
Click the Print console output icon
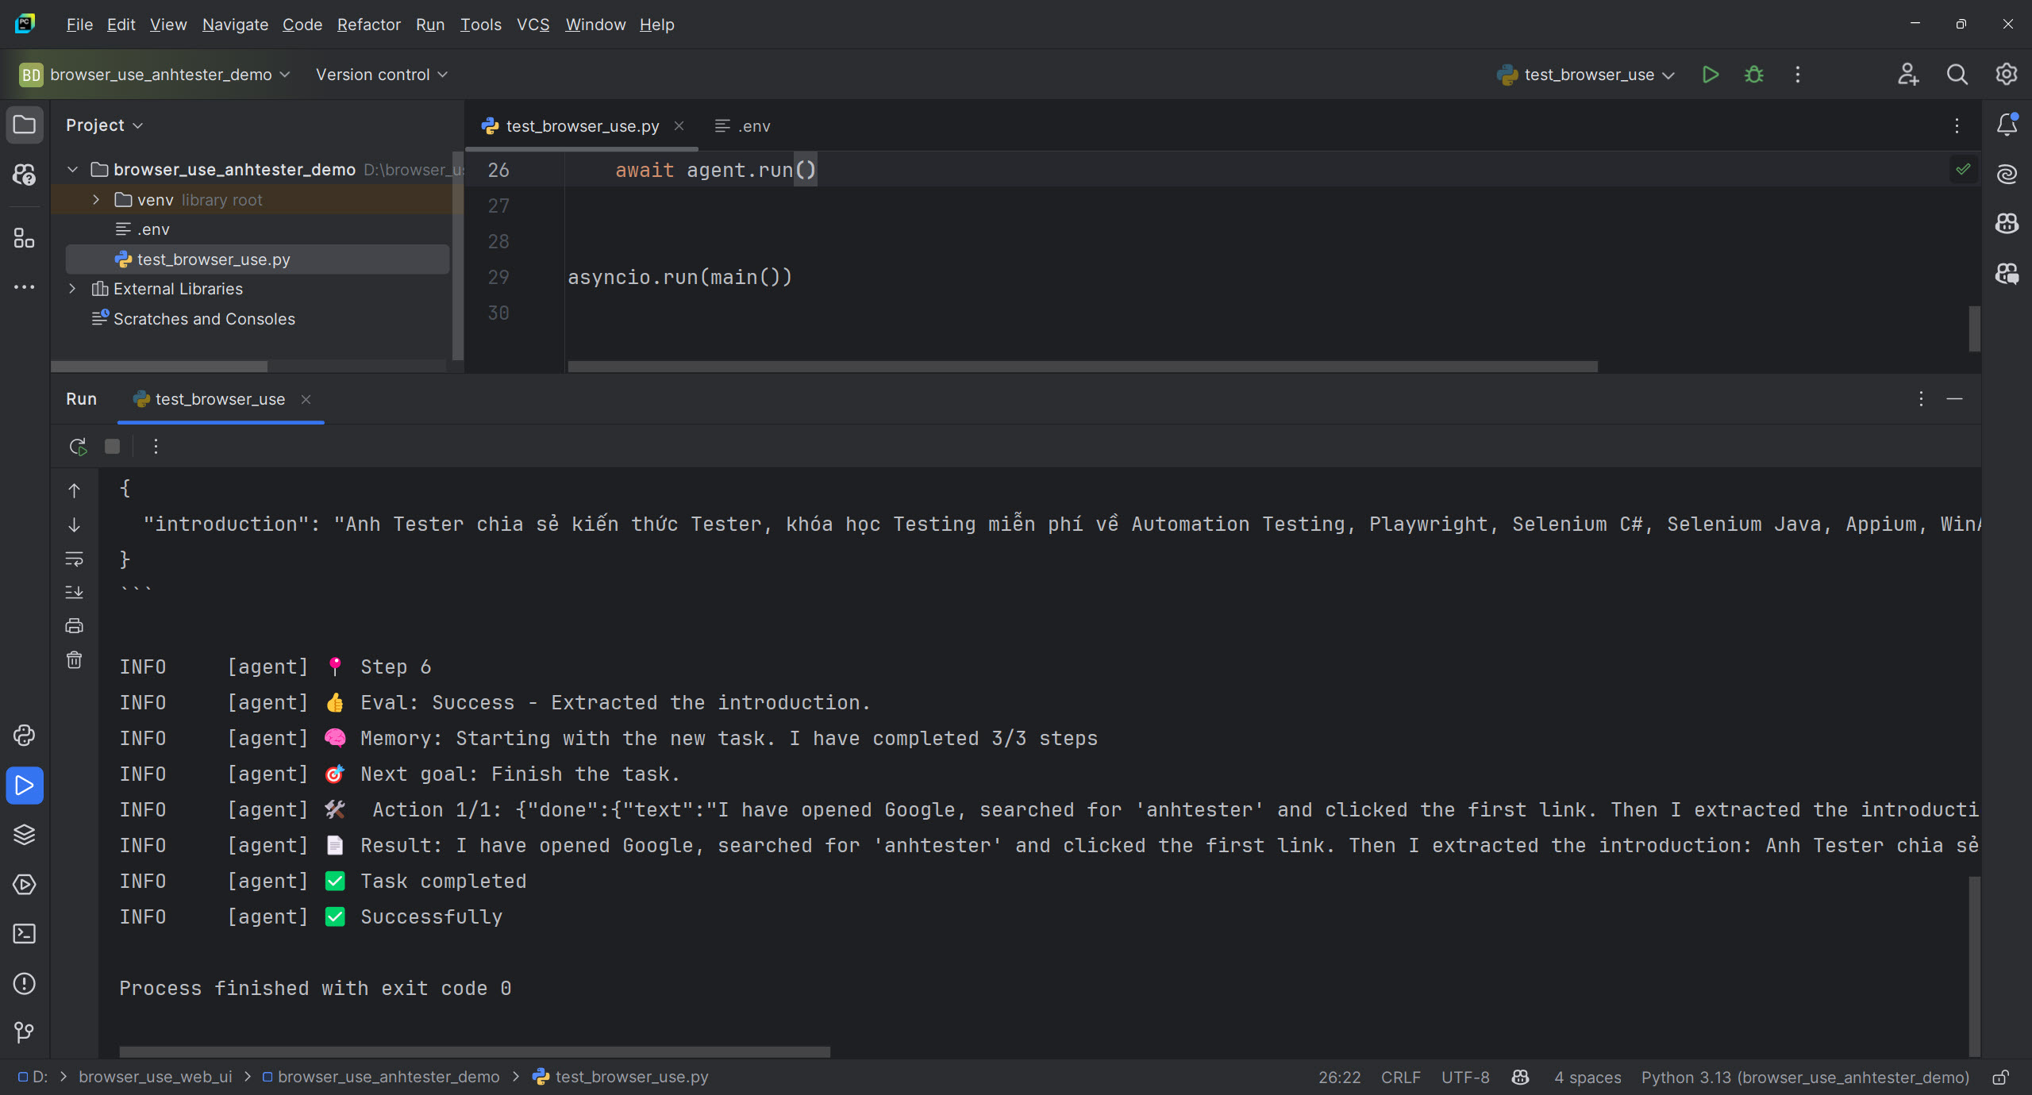pyautogui.click(x=74, y=626)
